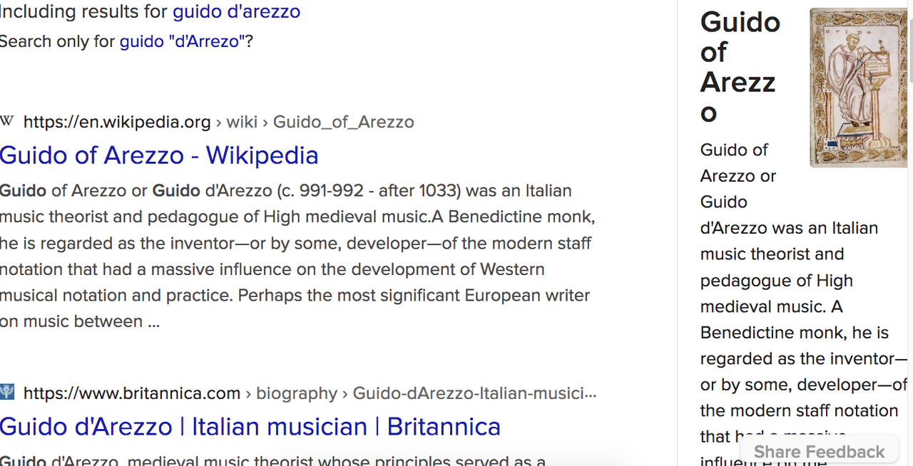Click the Share Feedback button
The image size is (913, 466).
(x=819, y=452)
